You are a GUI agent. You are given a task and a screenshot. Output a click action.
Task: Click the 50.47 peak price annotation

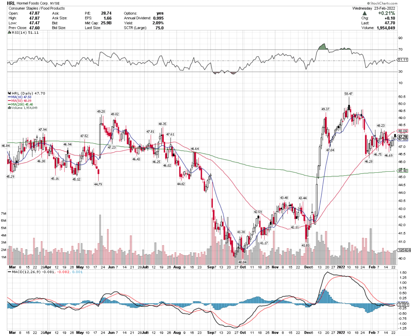(x=349, y=94)
